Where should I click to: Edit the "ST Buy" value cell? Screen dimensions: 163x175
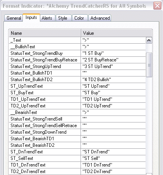113,93
